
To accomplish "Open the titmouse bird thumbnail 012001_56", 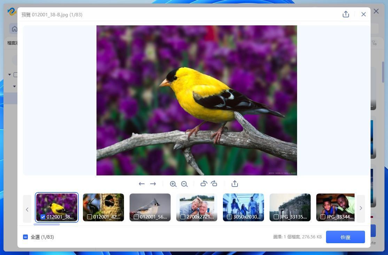I will (x=150, y=207).
